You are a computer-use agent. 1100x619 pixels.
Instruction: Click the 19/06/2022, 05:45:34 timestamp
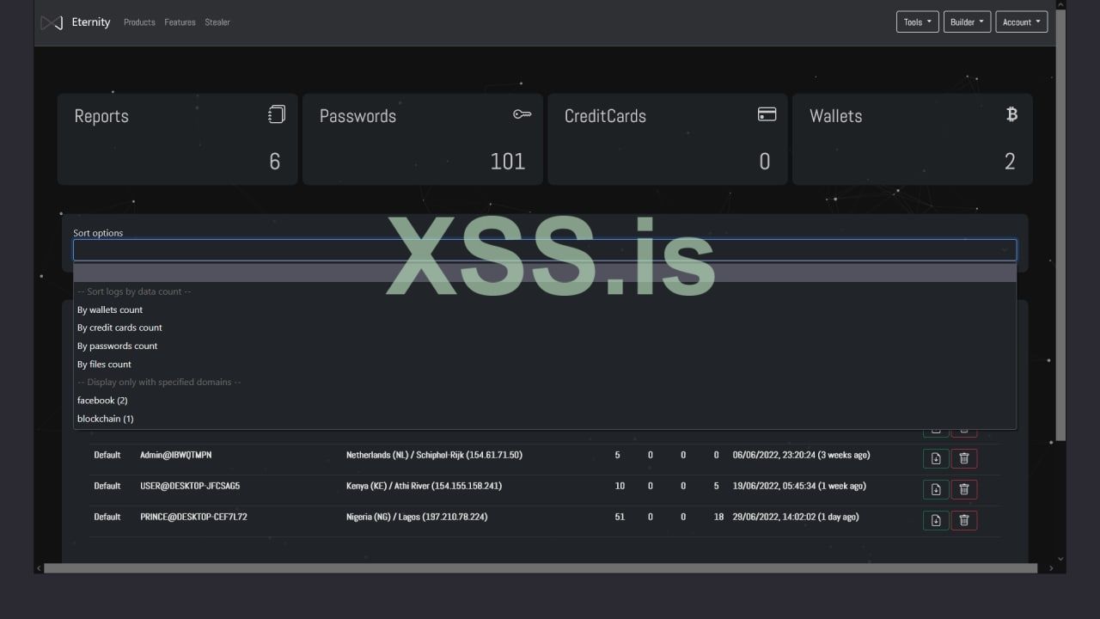point(797,486)
